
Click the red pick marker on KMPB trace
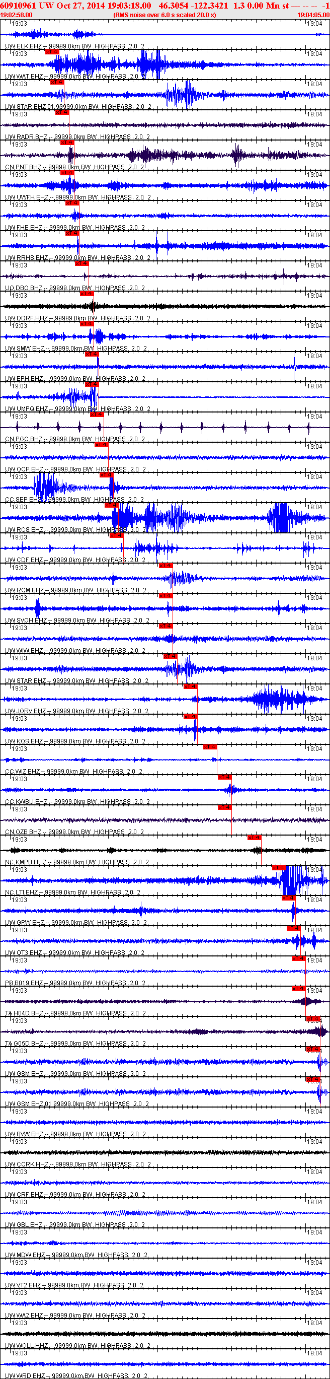(255, 838)
